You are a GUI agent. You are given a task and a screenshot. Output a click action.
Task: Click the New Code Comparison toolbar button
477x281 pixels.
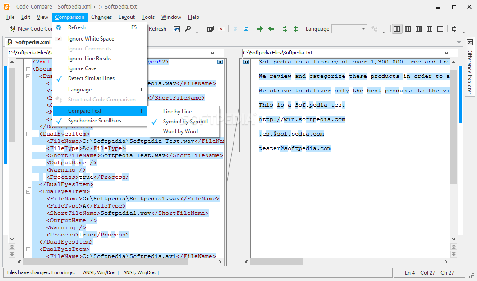31,29
